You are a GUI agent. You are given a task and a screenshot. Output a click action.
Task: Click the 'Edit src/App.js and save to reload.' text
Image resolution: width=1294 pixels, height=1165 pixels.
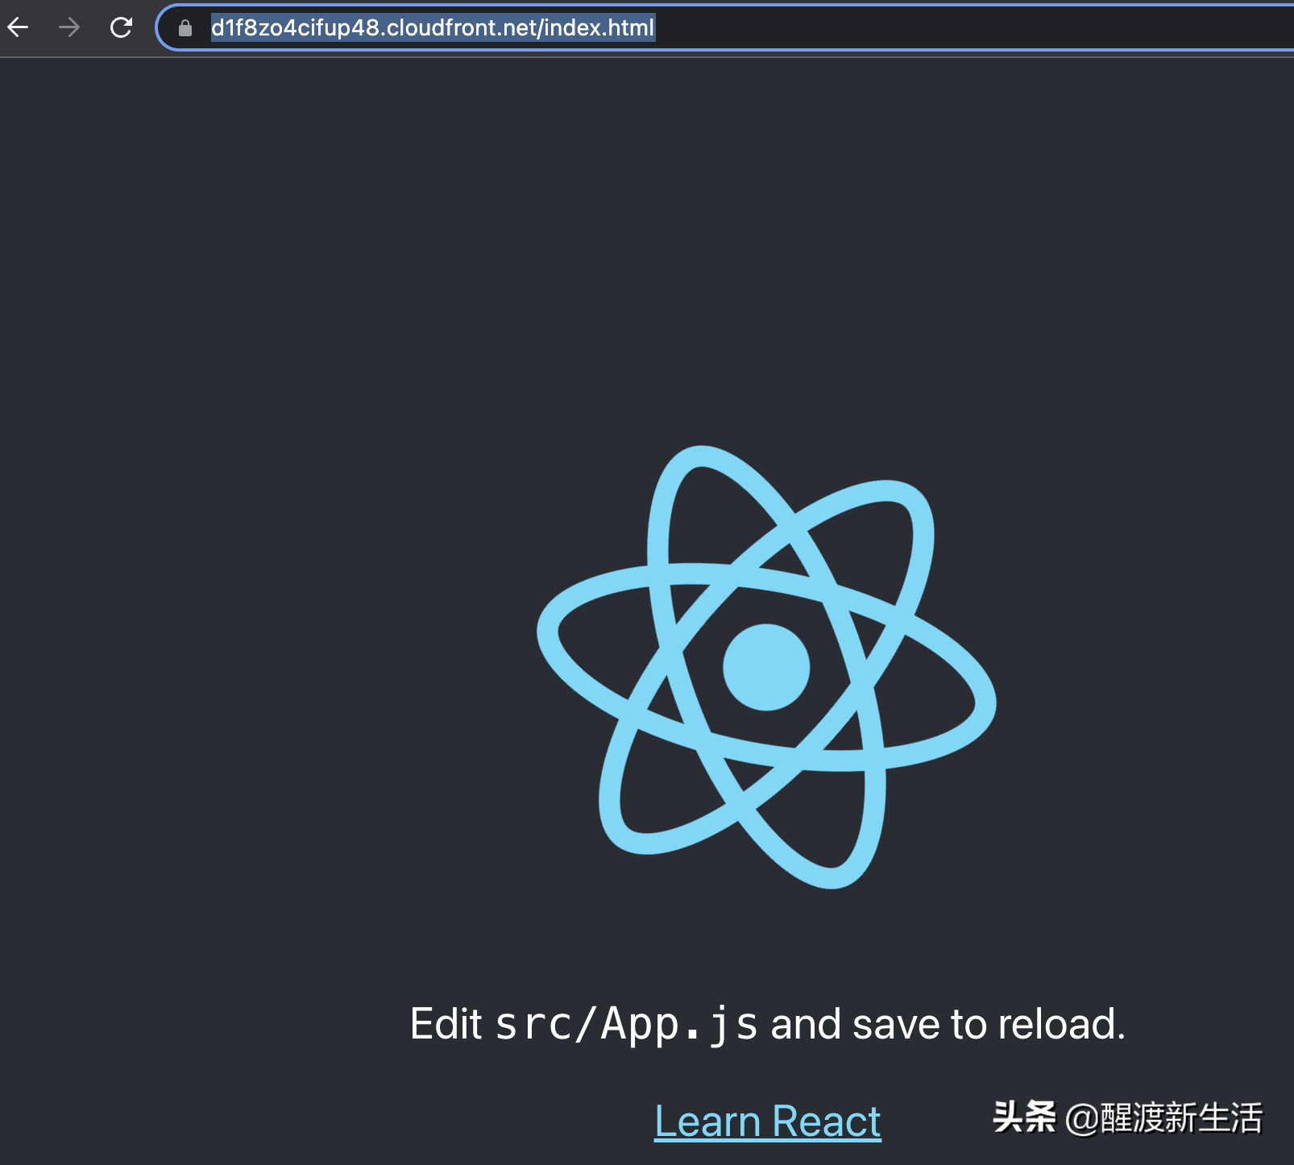[x=767, y=1024]
